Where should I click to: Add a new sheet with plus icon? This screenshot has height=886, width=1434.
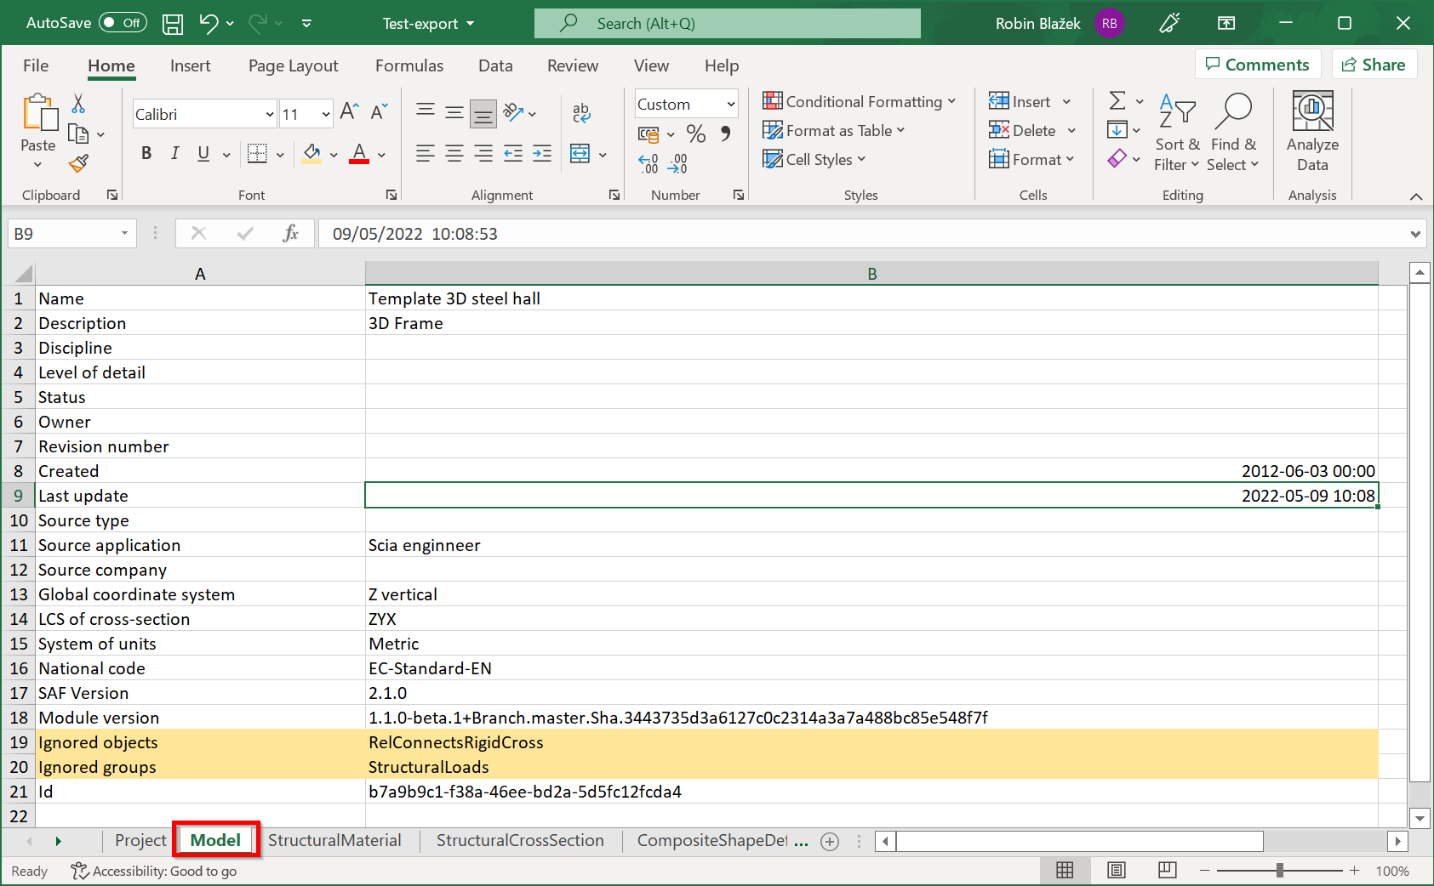[x=829, y=841]
